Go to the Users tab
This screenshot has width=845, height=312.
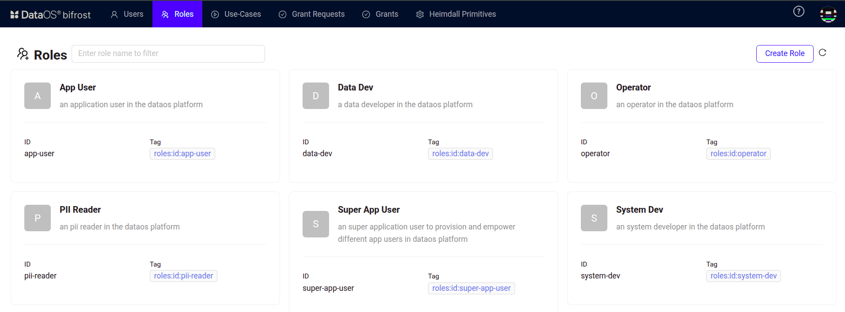coord(127,14)
